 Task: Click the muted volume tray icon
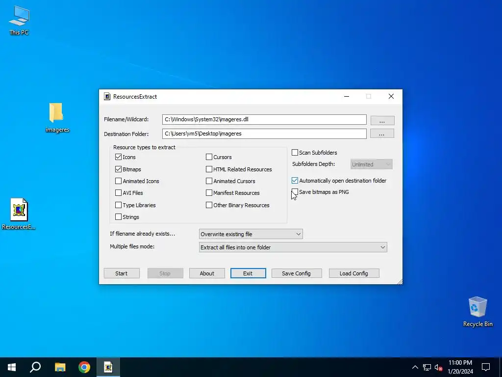(x=438, y=367)
